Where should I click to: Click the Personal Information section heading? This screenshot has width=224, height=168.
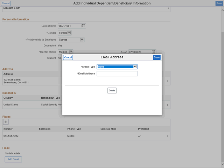coord(15,20)
